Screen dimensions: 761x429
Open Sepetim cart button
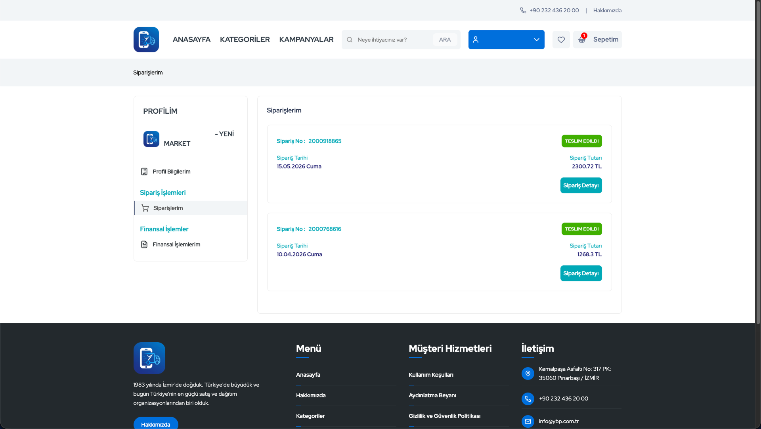[x=597, y=40]
